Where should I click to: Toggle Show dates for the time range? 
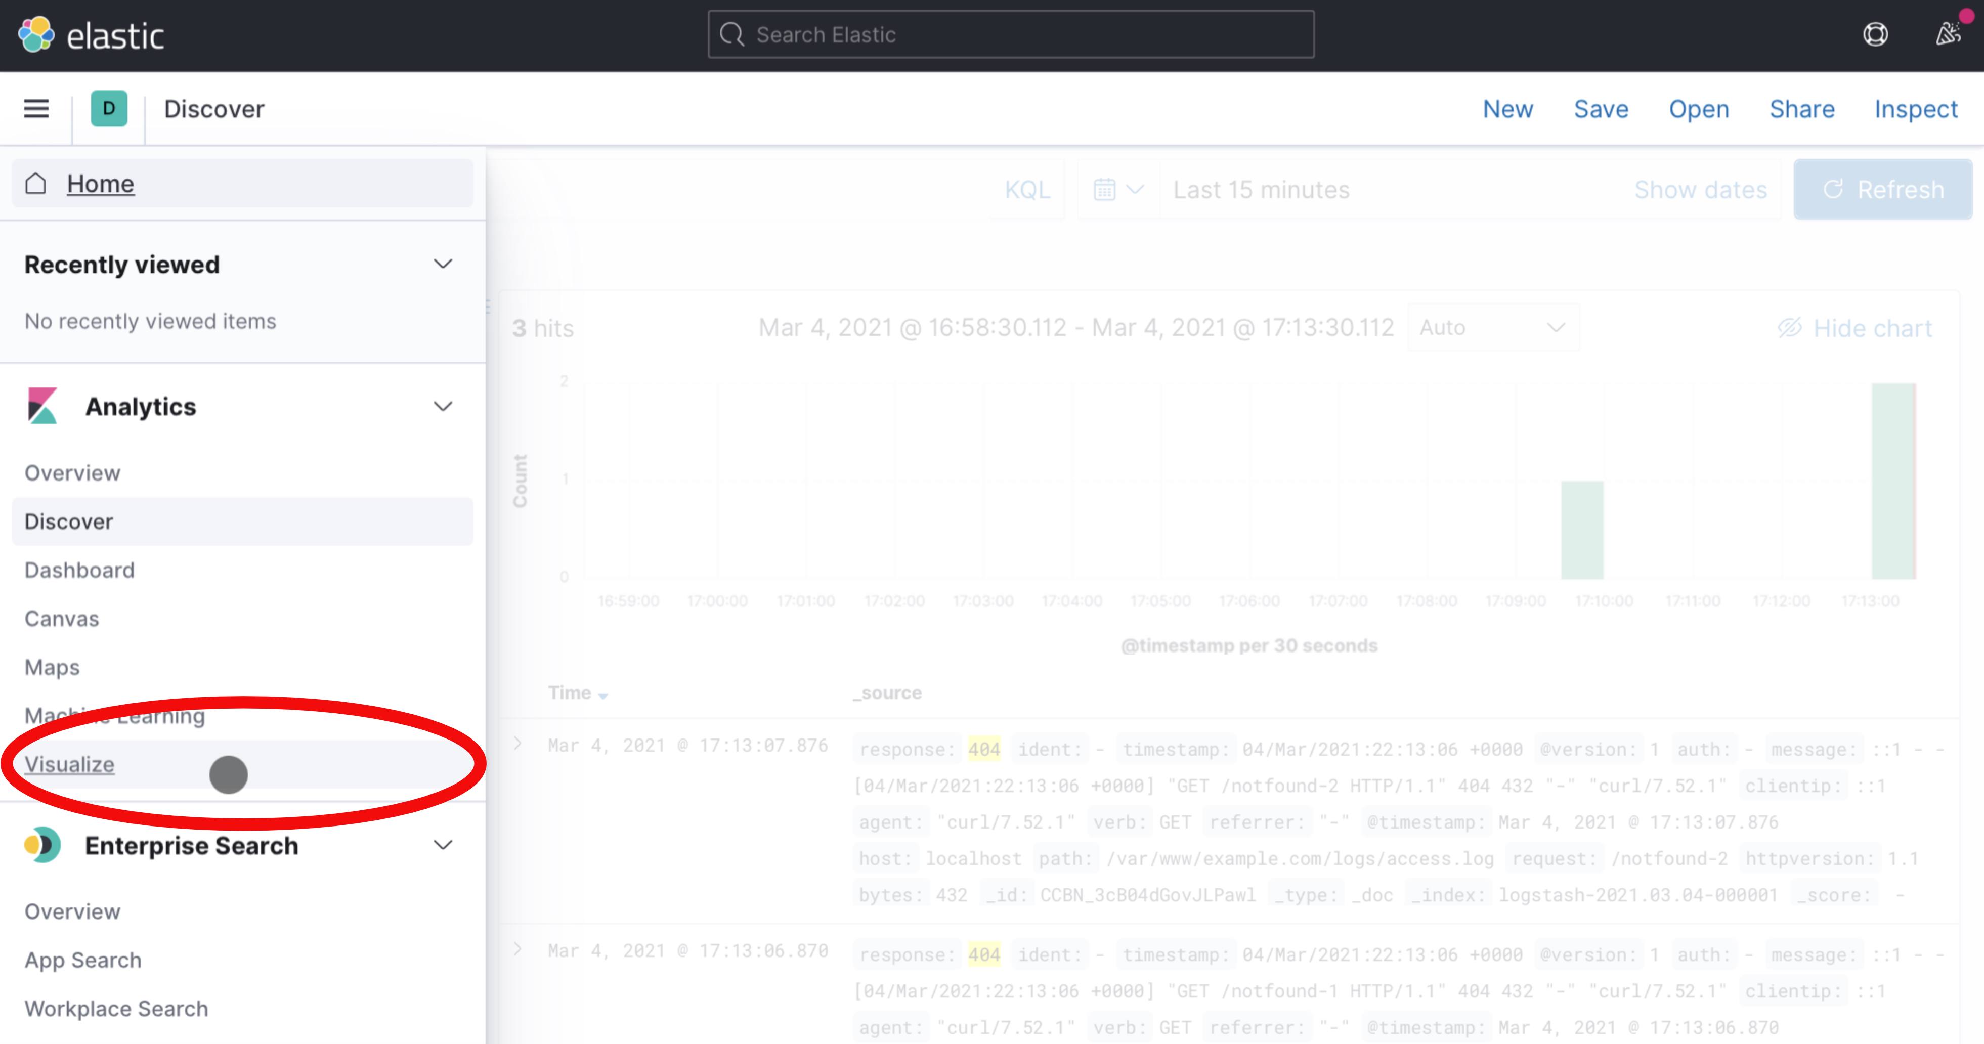1701,189
